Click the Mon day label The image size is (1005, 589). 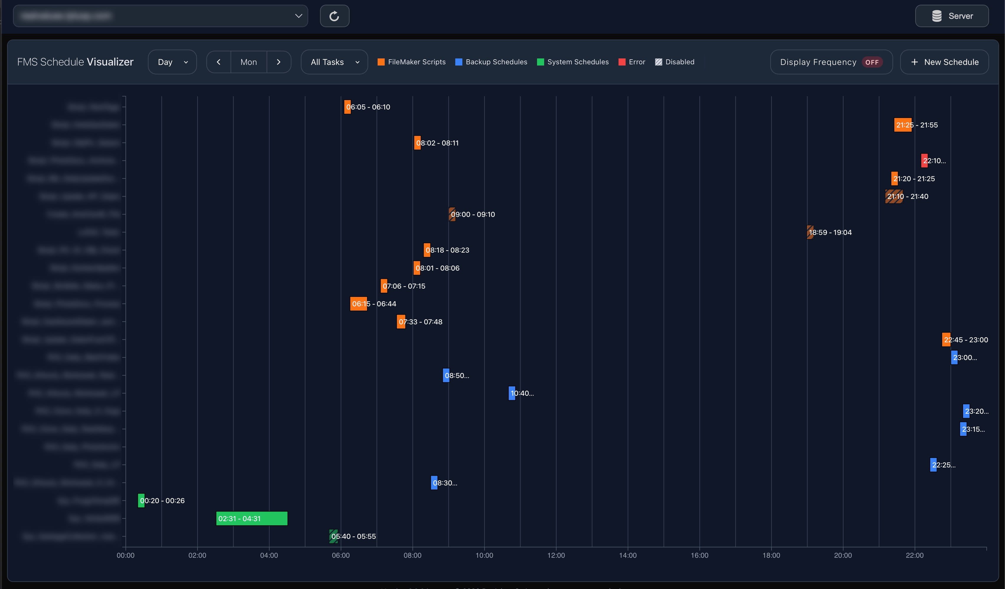coord(249,62)
